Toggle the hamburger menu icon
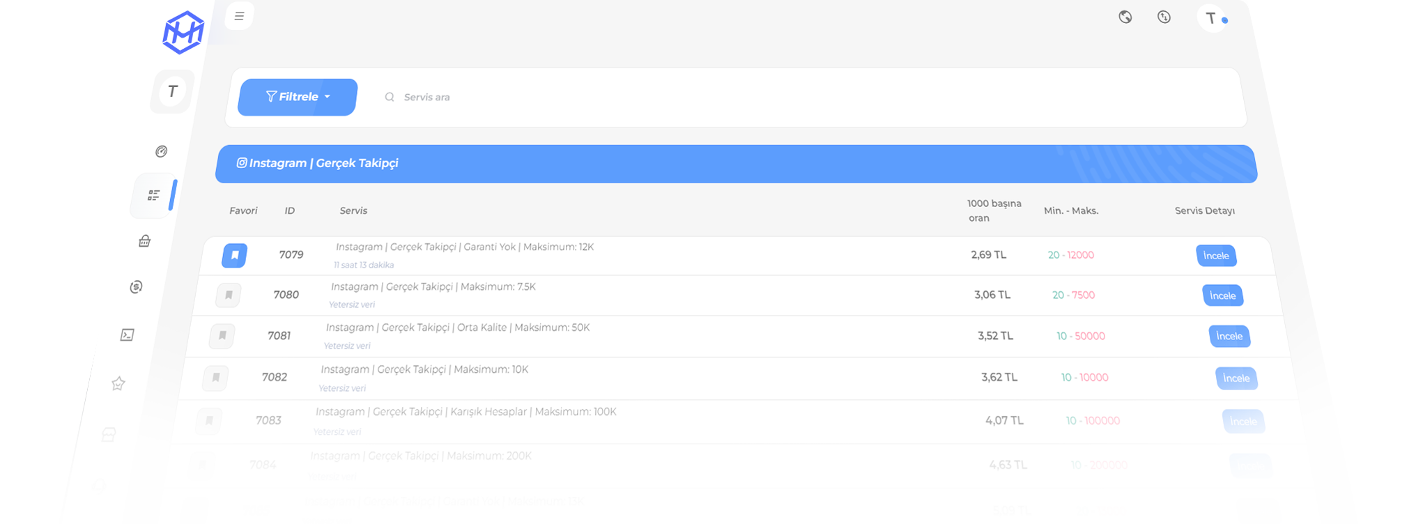The image size is (1416, 524). (x=239, y=16)
